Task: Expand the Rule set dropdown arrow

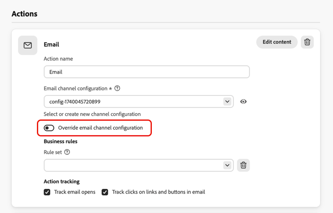Action: click(227, 165)
